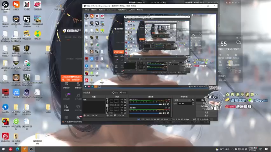271x152 pixels.
Task: Open transition properties gear in 转场特效 panel
Action: (x=192, y=100)
